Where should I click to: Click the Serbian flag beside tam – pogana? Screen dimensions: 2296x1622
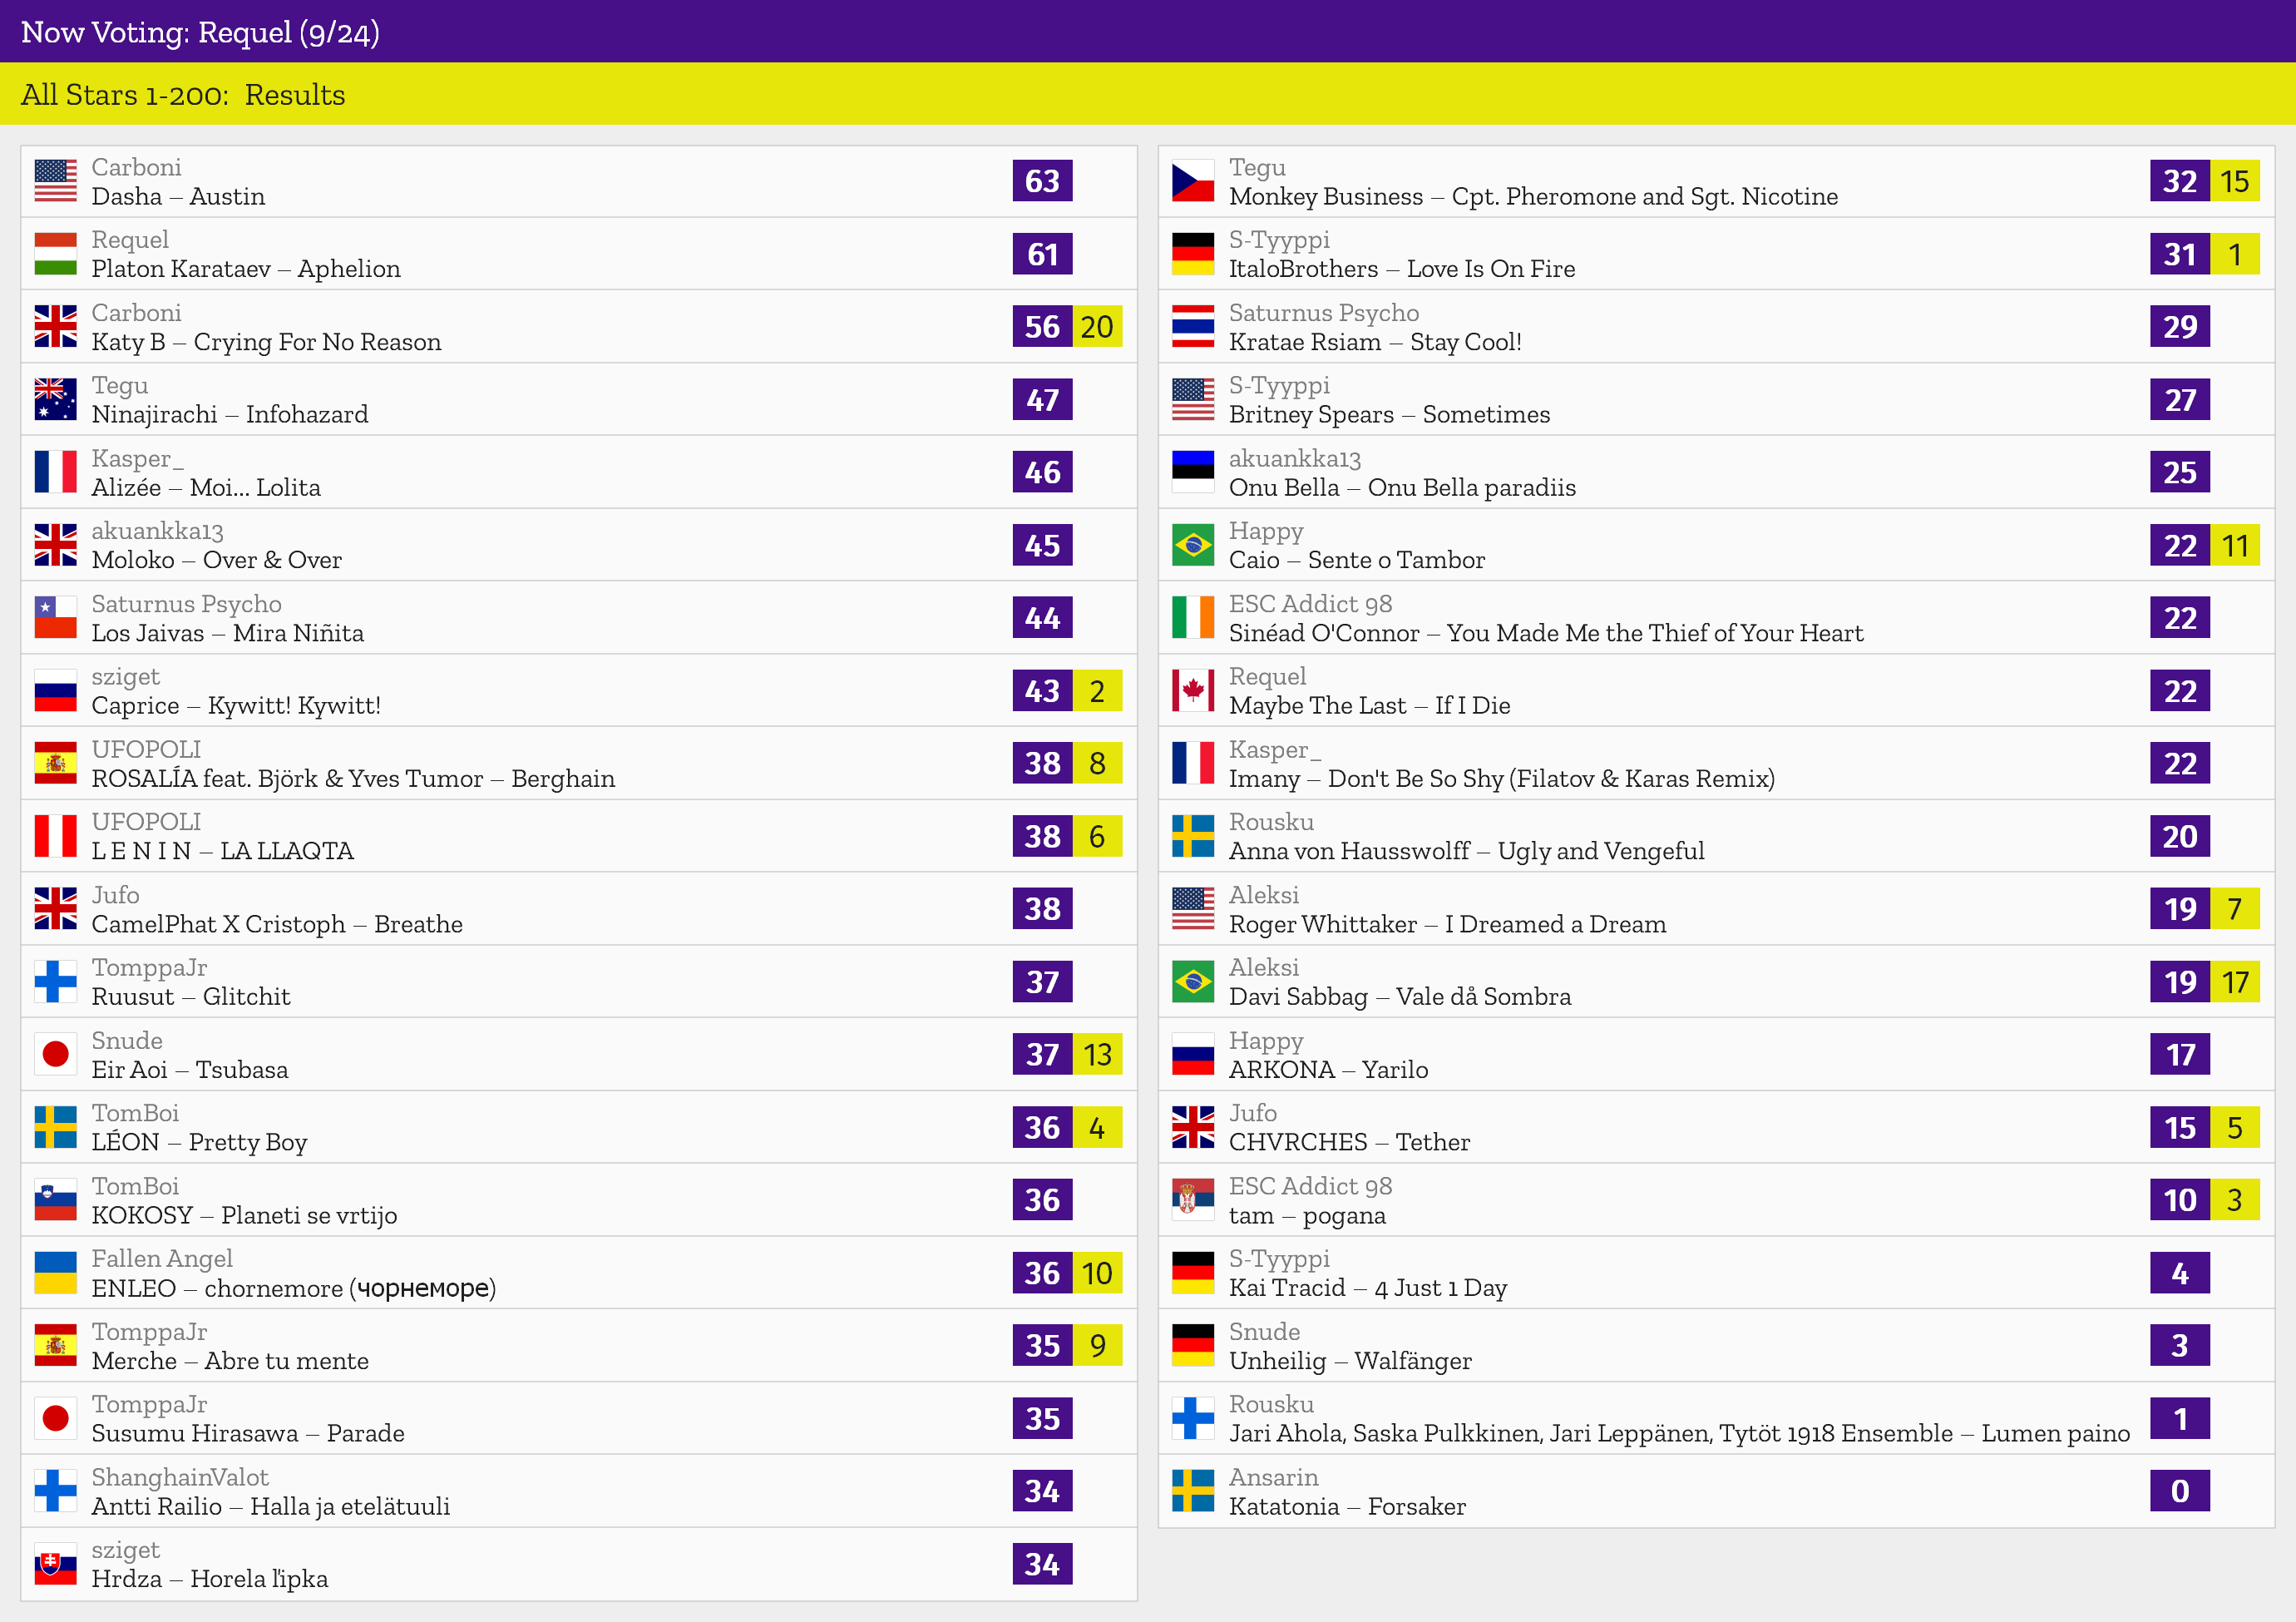[1193, 1200]
